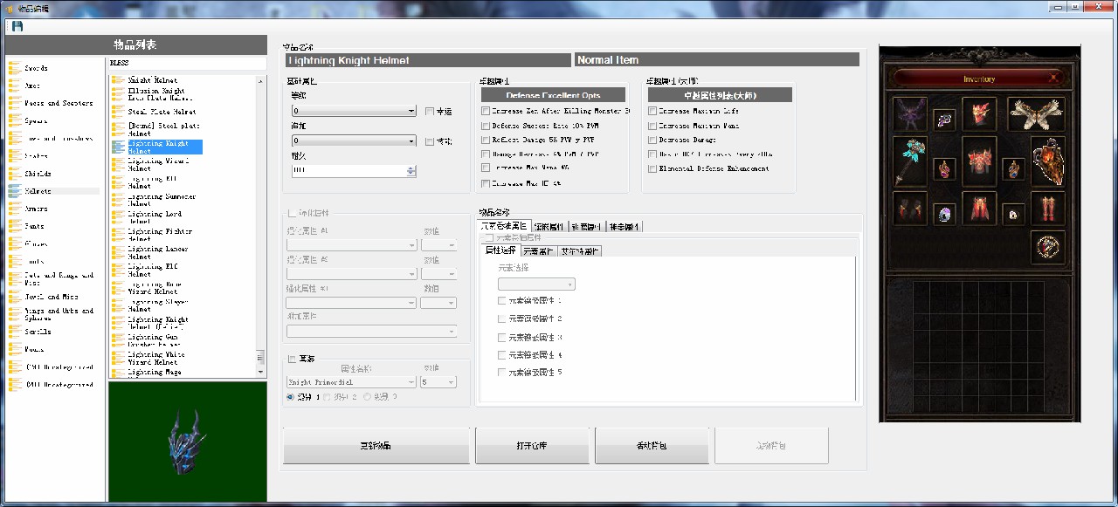Select the equipped gloves slot

click(x=910, y=209)
